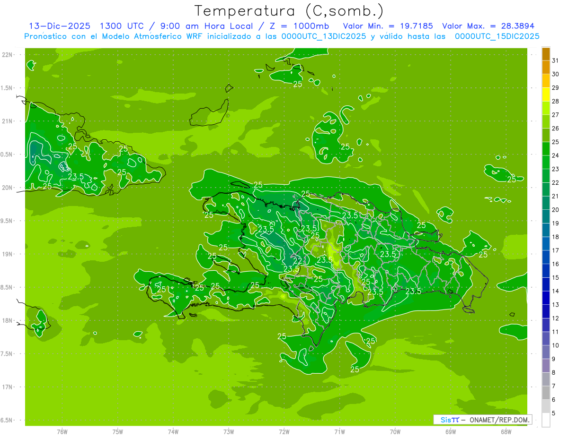This screenshot has height=438, width=568.
Task: Click the "74W" longitude axis label
Action: click(173, 431)
